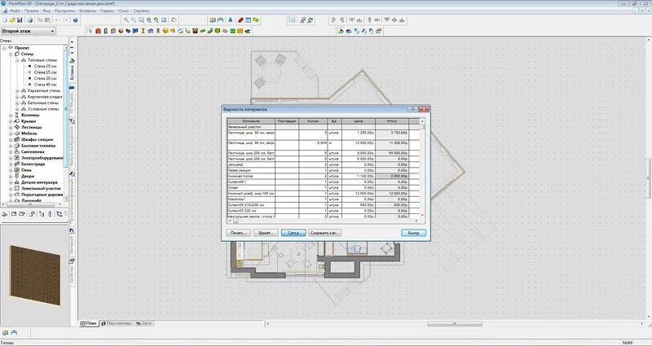Open an existing file from toolbar
The image size is (652, 346).
[x=12, y=20]
